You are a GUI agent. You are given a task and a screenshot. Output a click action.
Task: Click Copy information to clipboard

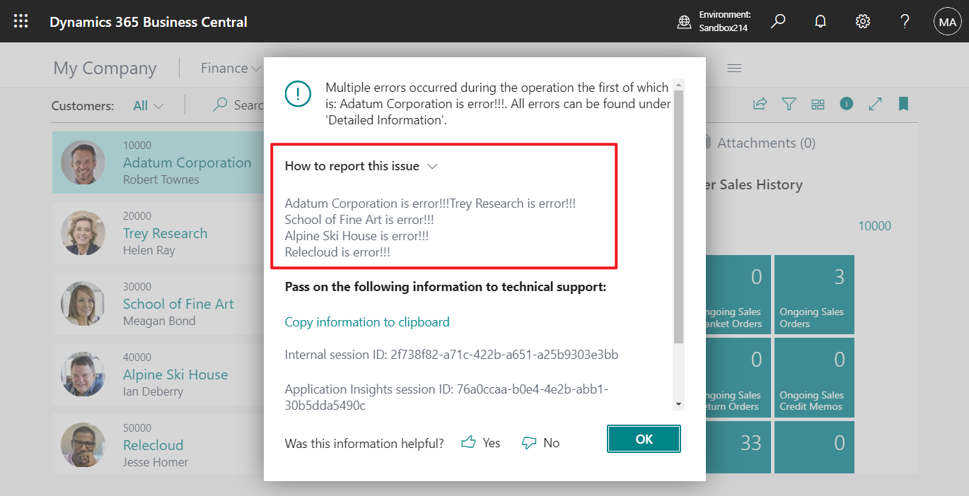pos(367,321)
